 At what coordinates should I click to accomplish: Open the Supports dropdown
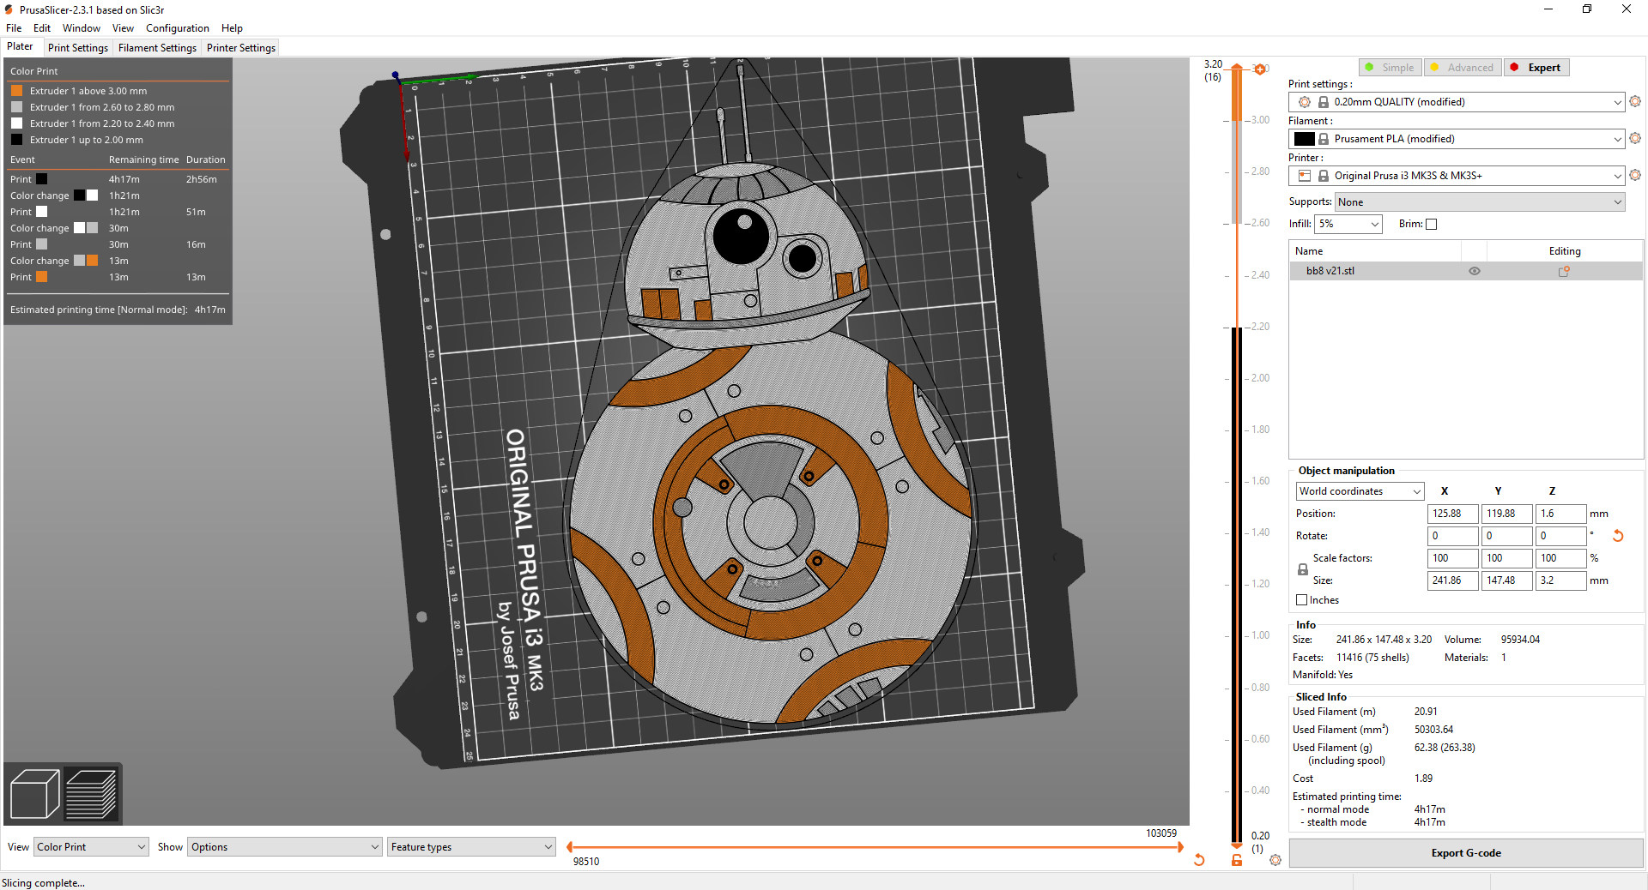pyautogui.click(x=1478, y=201)
